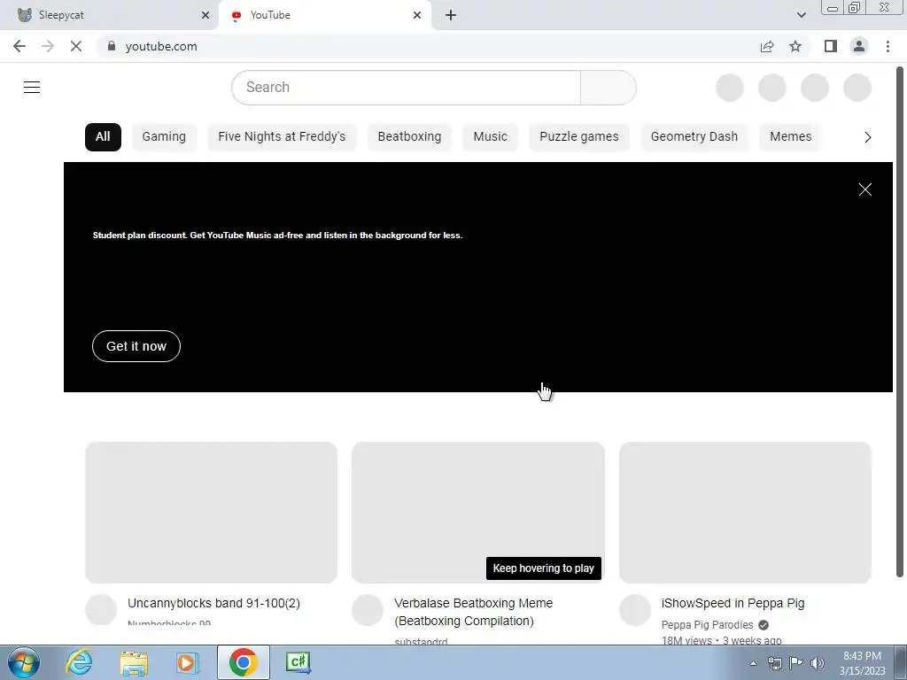
Task: Click the Student plan discount banner text
Action: [277, 236]
